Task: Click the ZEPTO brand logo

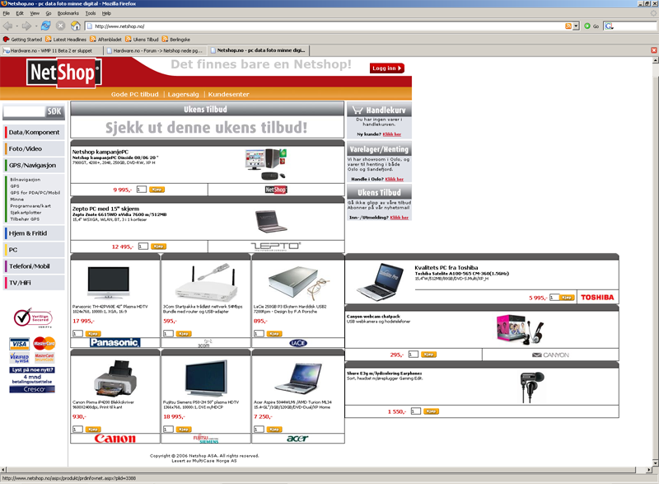Action: [276, 247]
